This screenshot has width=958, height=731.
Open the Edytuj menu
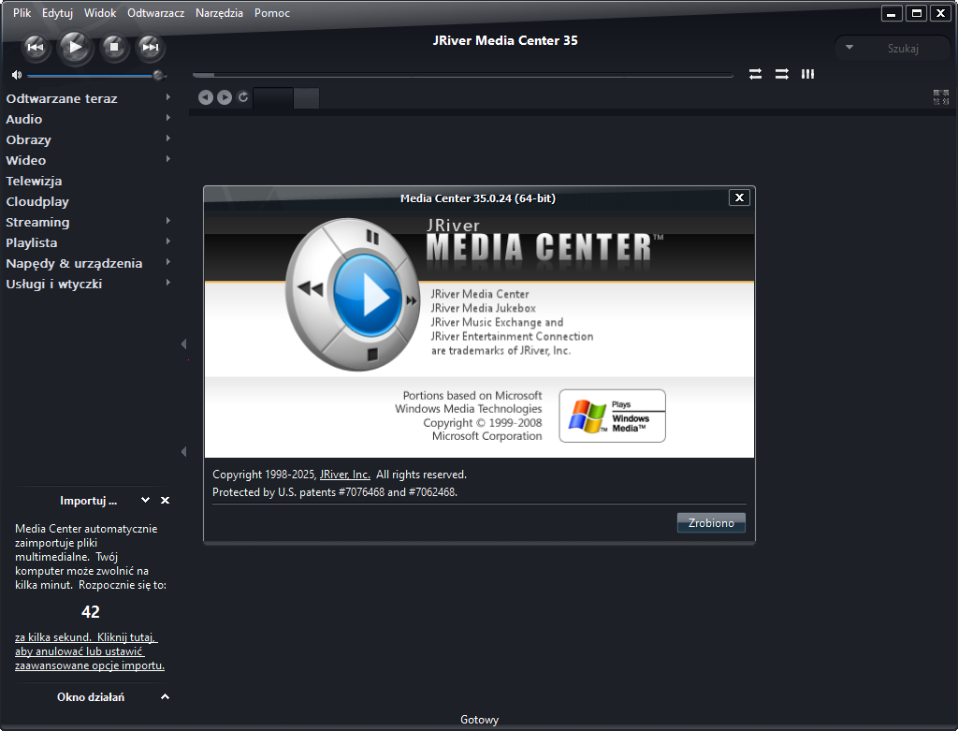(57, 13)
